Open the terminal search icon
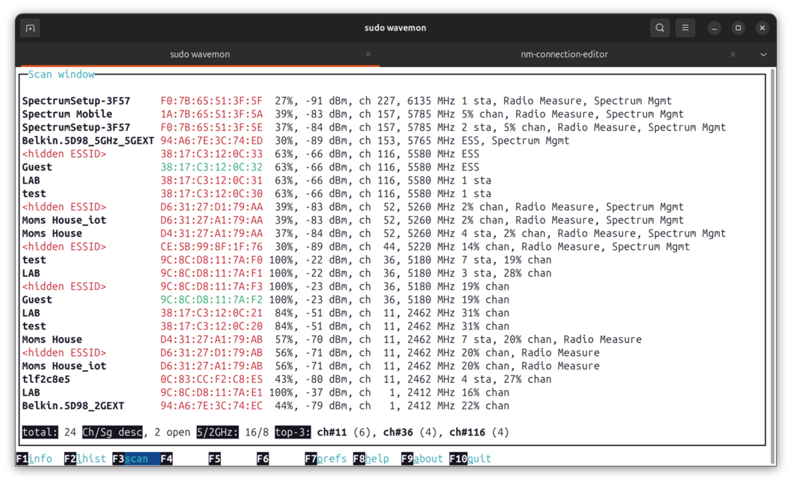 (660, 28)
